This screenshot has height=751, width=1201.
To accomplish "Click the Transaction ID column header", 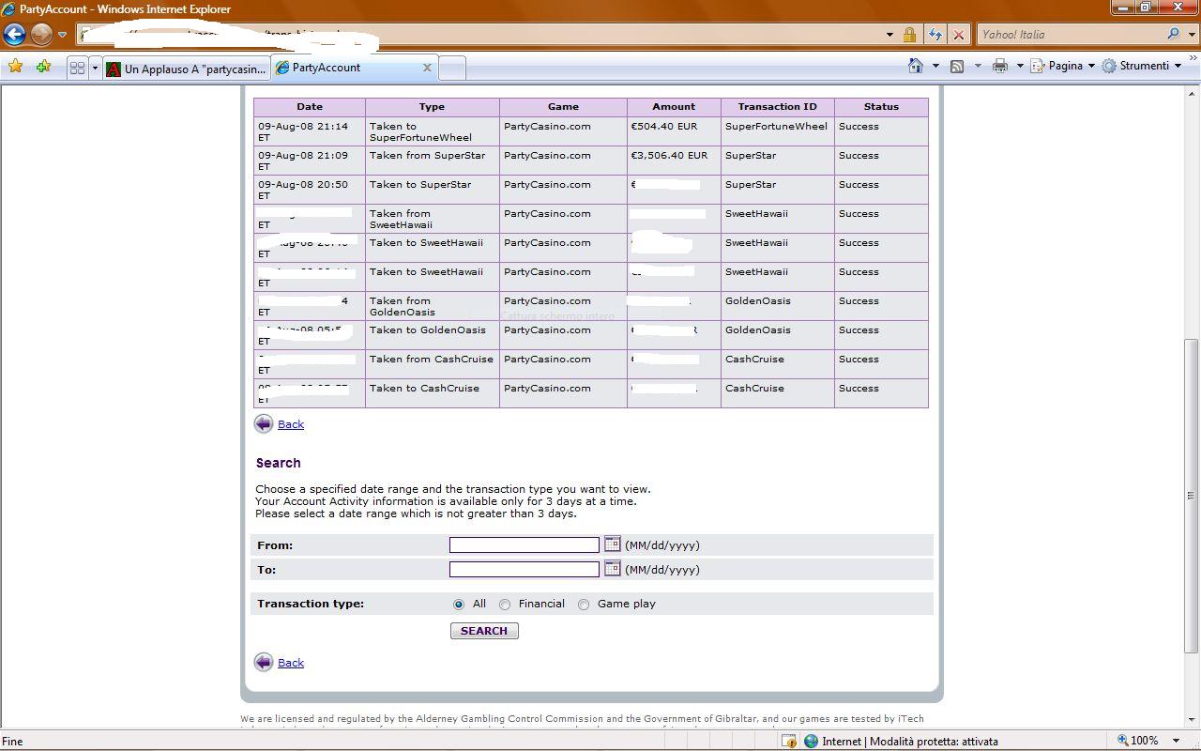I will [x=777, y=107].
